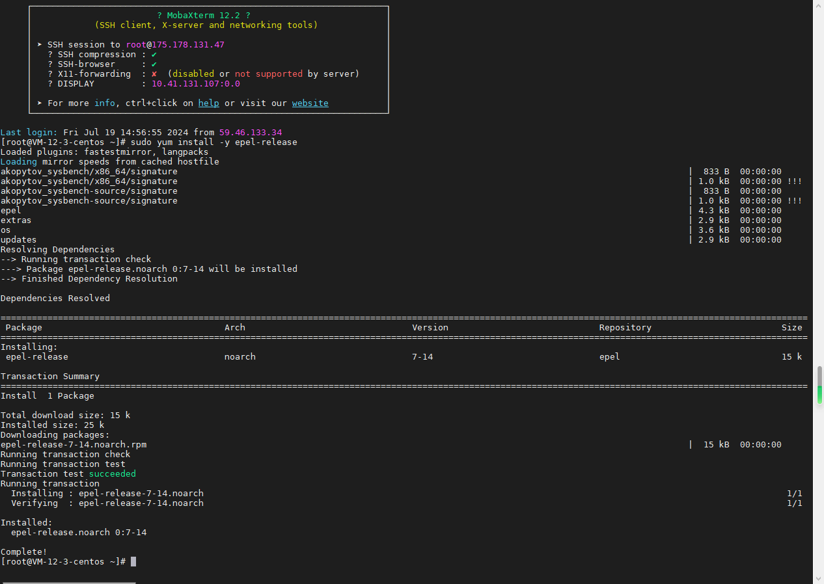Viewport: 824px width, 584px height.
Task: Click the 'sudo yum install -y epel-release' command
Action: click(214, 142)
